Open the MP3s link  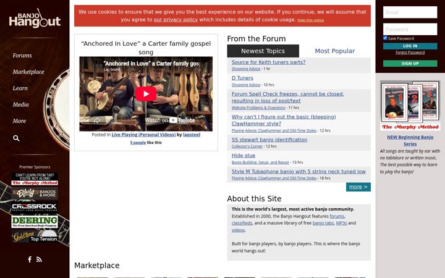pos(341,223)
